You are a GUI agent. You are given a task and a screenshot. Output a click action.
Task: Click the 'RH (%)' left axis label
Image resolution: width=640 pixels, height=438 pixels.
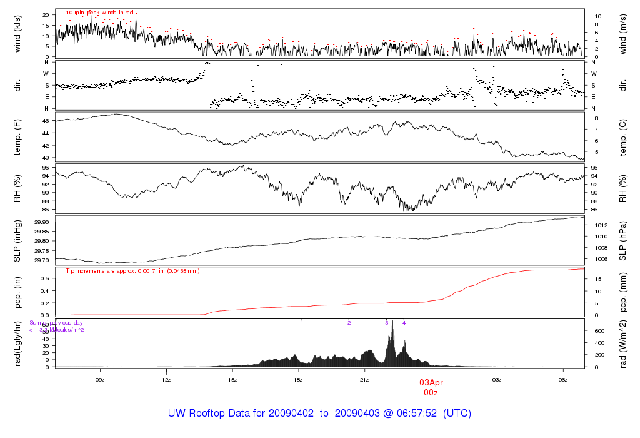17,188
